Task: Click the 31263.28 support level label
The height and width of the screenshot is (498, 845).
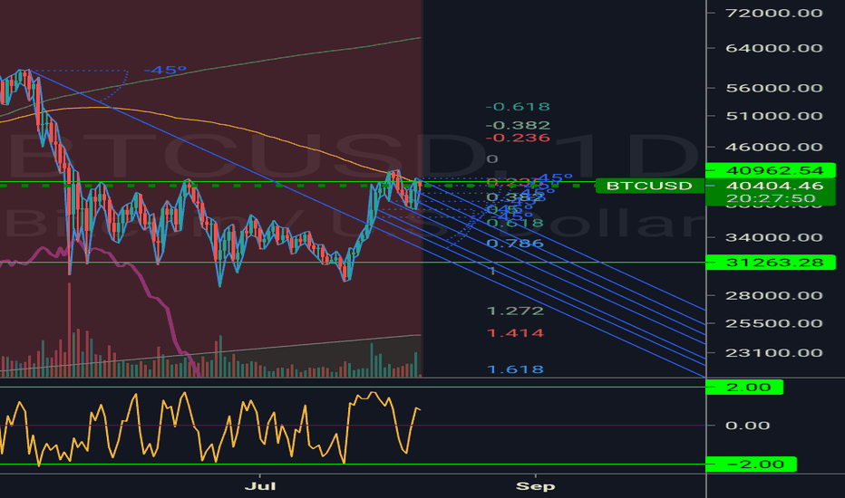Action: tap(770, 263)
